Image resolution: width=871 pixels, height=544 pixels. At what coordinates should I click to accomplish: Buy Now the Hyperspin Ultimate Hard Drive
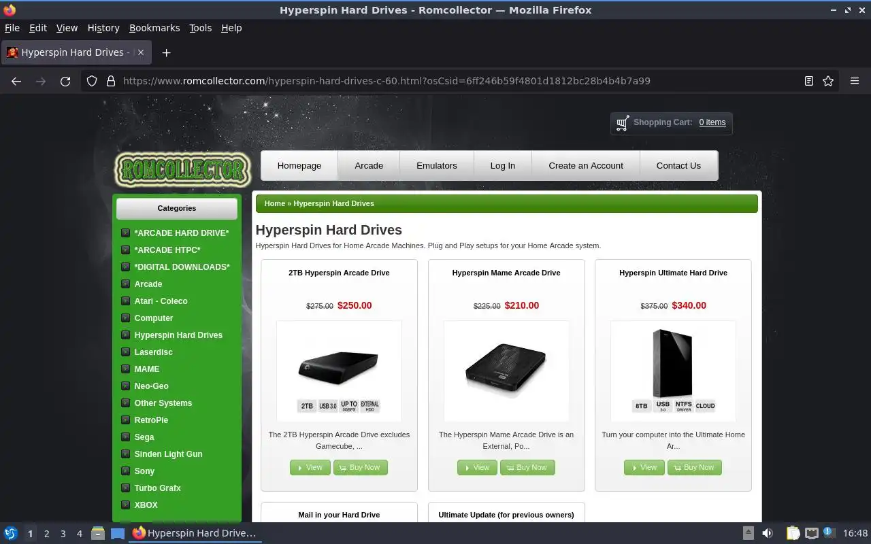(695, 467)
